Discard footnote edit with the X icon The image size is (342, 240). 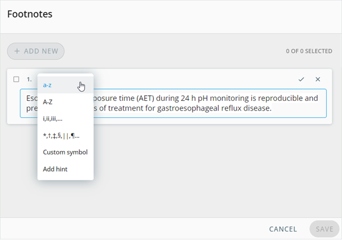coord(317,79)
